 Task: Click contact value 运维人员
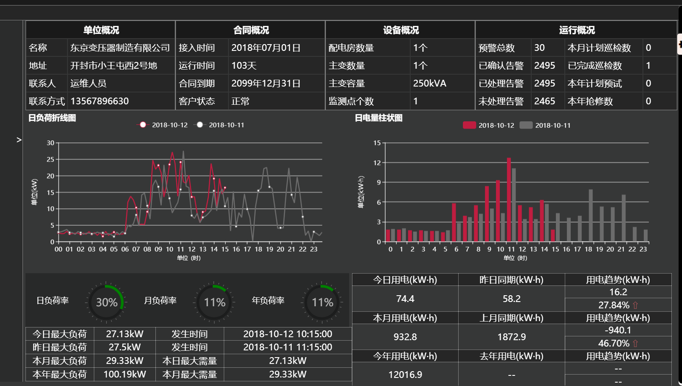coord(88,84)
